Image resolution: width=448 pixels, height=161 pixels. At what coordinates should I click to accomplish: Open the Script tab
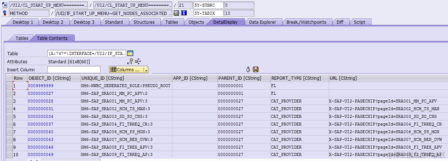click(x=359, y=22)
